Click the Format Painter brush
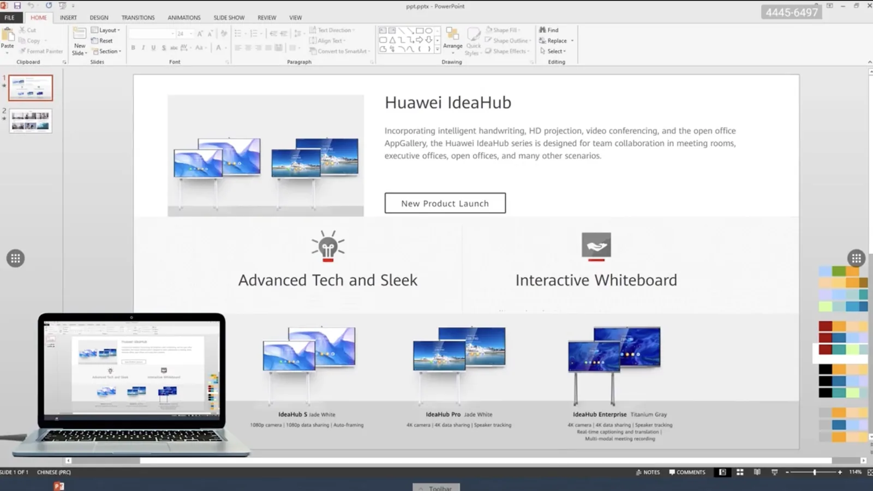This screenshot has height=491, width=873. tap(41, 51)
